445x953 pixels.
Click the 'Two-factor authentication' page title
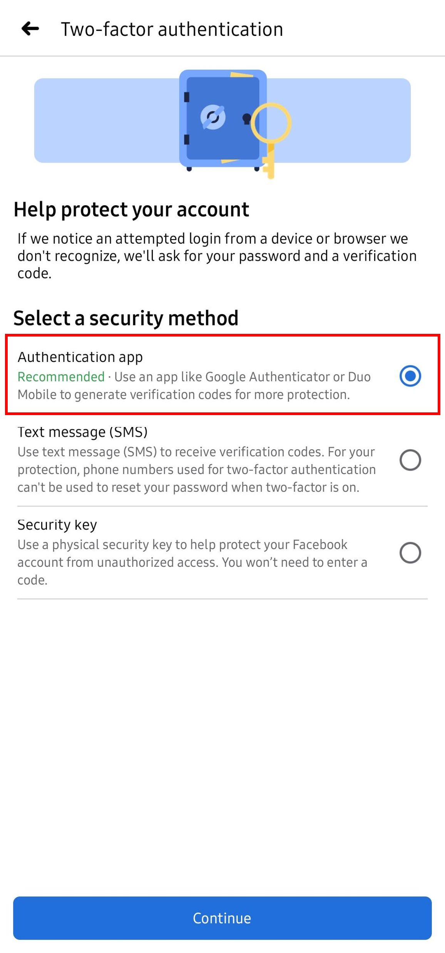[x=172, y=29]
